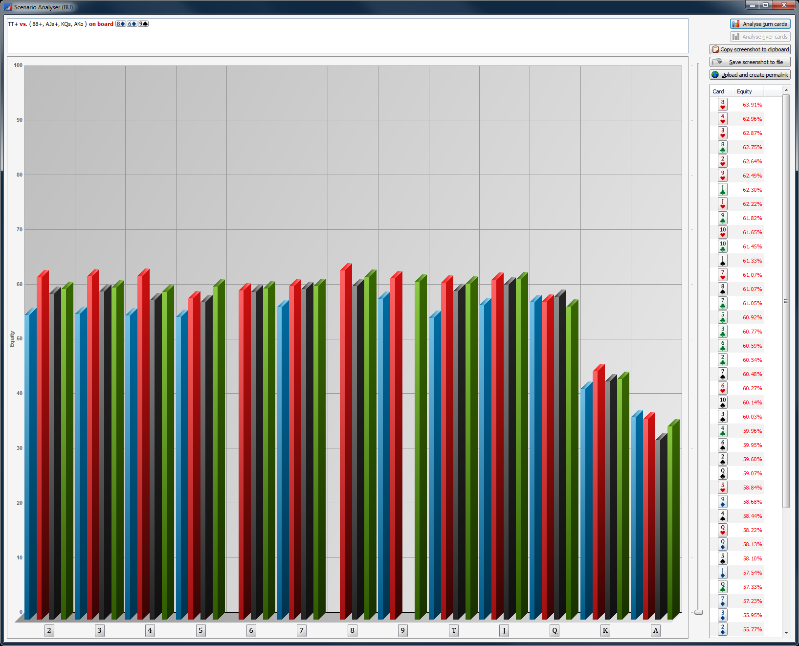Screen dimensions: 799x646
Task: Select the 10 of clubs card icon
Action: click(x=722, y=246)
